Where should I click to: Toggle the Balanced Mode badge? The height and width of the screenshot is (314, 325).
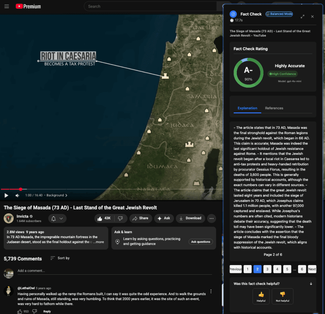pos(279,14)
